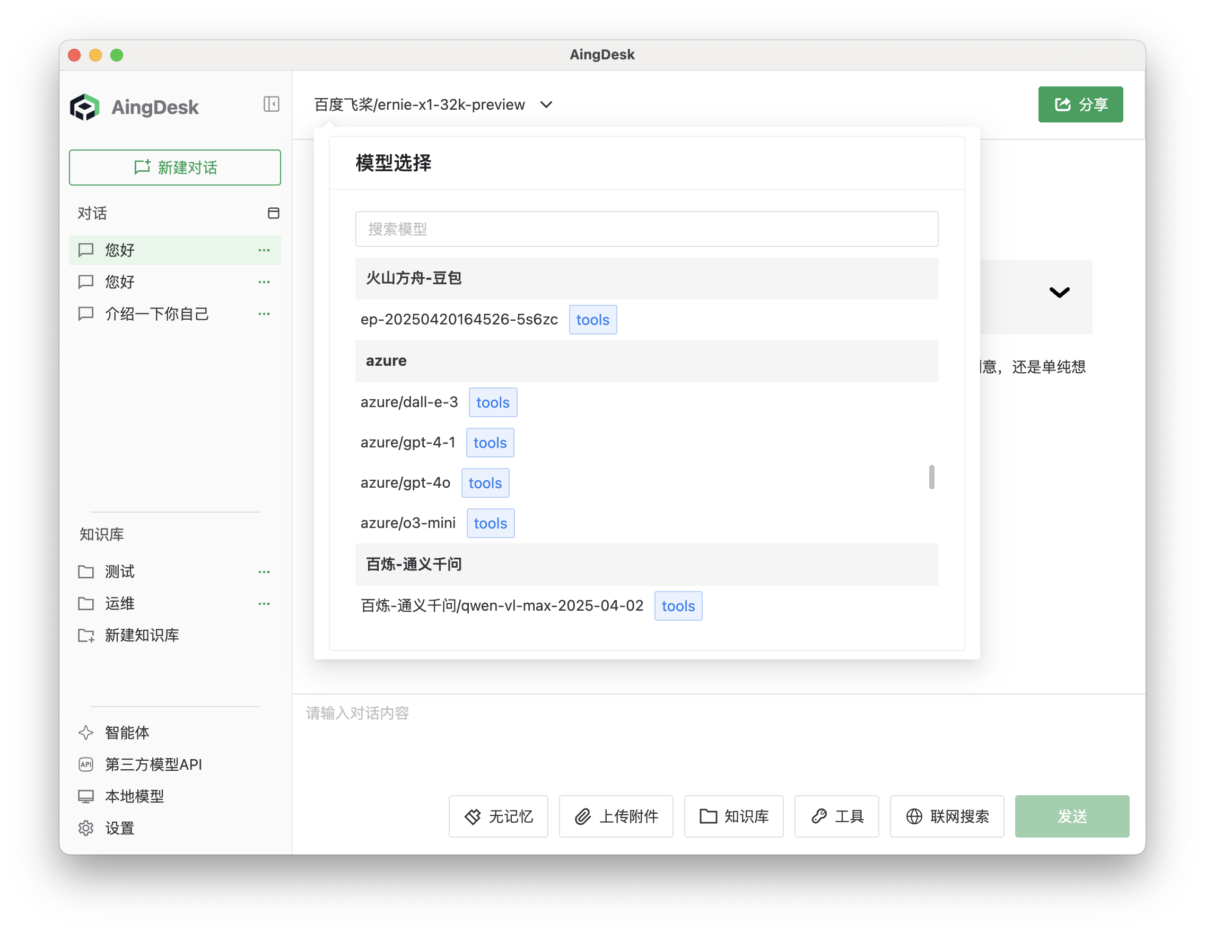Click the green 分享 share button
The height and width of the screenshot is (933, 1205).
(1080, 105)
